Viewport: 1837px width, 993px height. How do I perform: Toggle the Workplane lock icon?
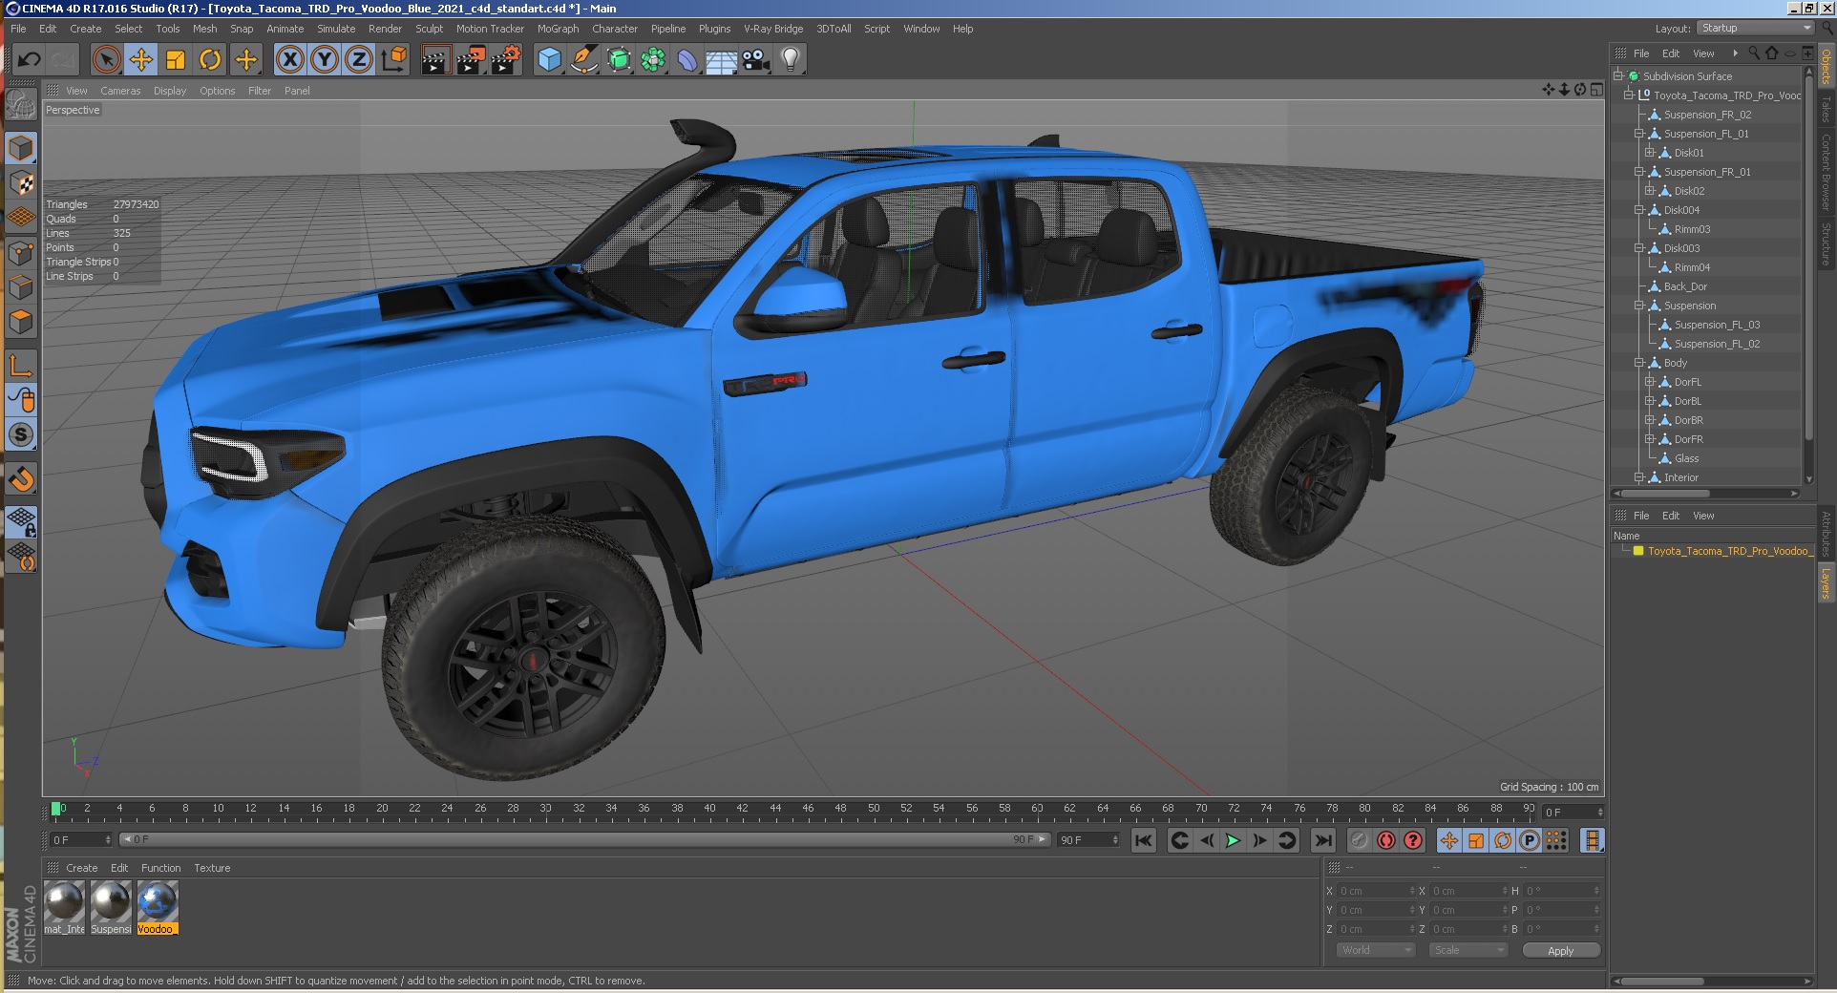point(21,521)
